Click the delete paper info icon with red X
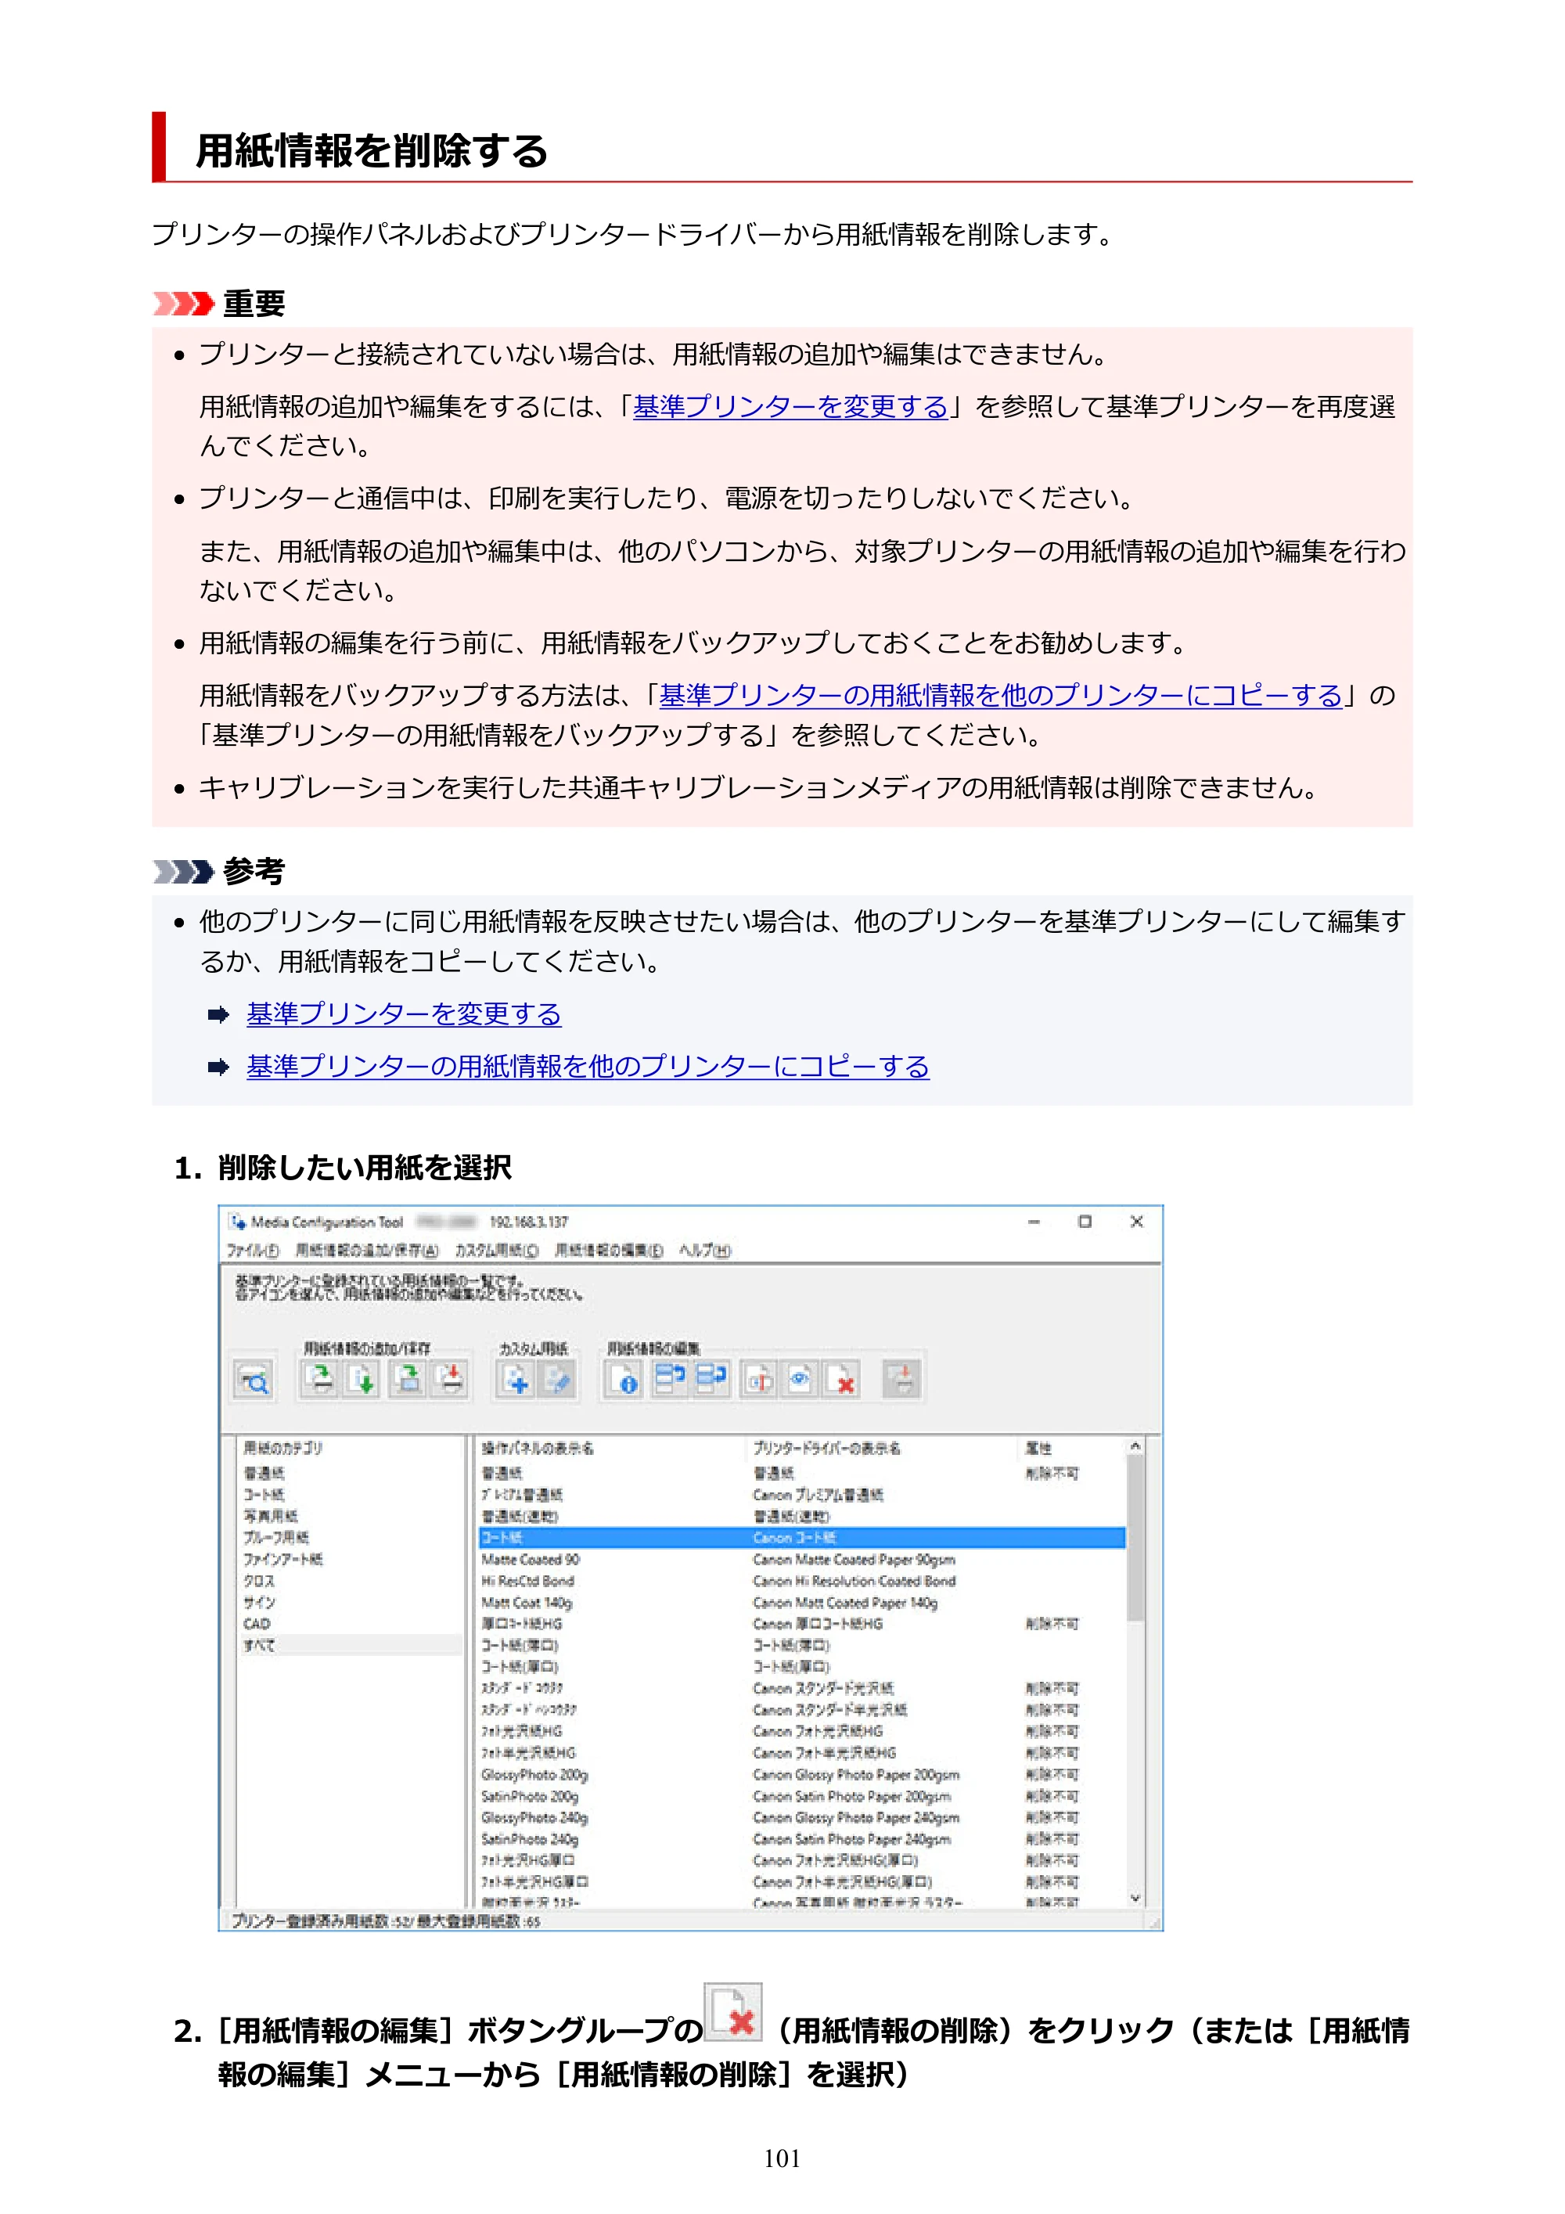The width and height of the screenshot is (1565, 2214). tap(841, 1380)
